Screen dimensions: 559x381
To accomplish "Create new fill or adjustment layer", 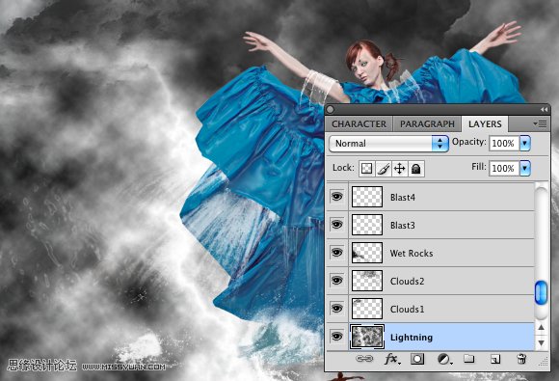I will (x=444, y=359).
